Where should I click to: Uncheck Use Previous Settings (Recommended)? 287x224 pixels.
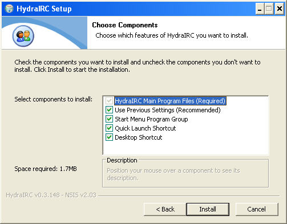(109, 110)
